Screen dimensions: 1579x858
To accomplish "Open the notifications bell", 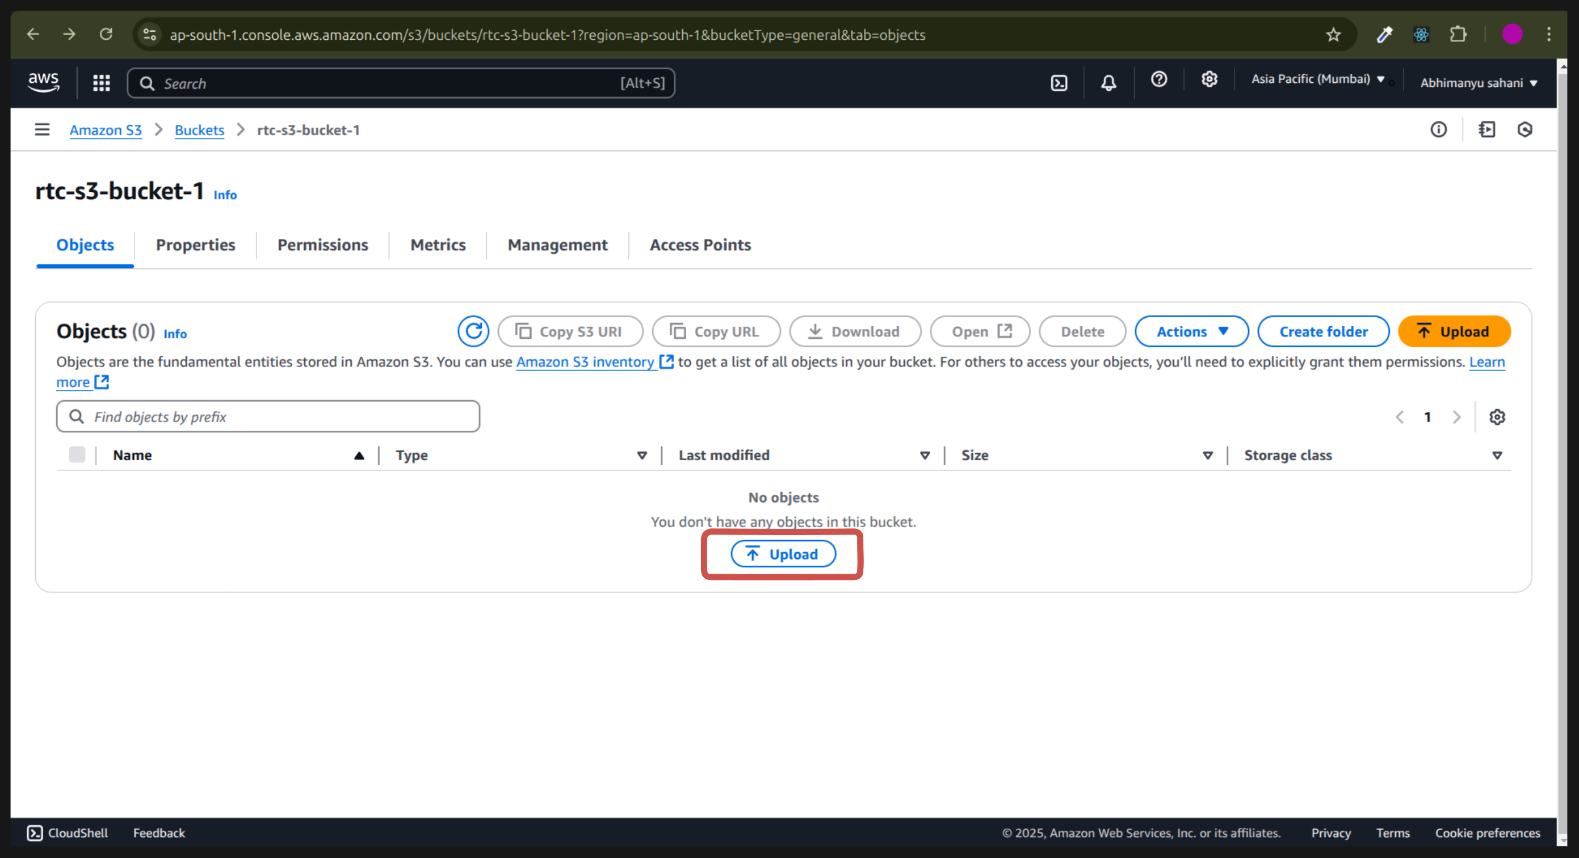I will tap(1108, 83).
